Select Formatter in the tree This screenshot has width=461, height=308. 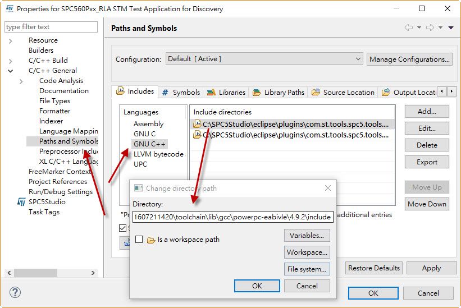coord(54,111)
